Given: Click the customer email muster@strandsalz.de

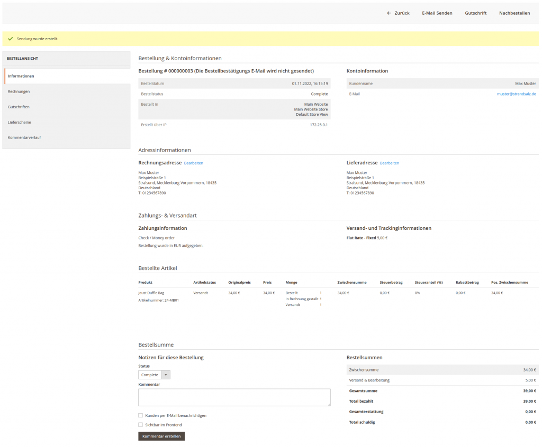Looking at the screenshot, I should (x=516, y=94).
